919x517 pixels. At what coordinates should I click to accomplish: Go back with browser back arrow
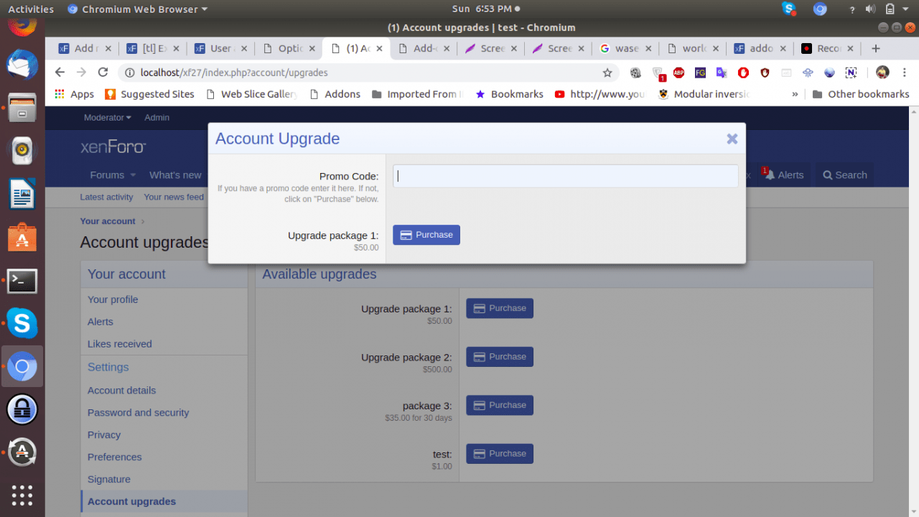[60, 73]
